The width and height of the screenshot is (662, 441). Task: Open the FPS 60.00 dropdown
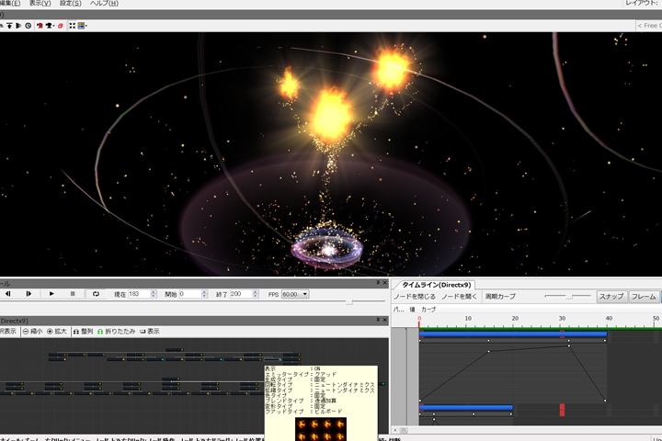[294, 294]
